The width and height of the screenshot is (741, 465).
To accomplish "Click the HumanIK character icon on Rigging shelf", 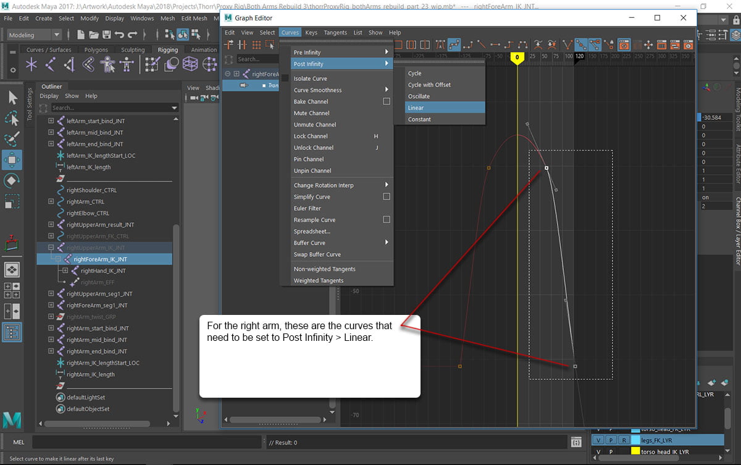I will tap(108, 64).
